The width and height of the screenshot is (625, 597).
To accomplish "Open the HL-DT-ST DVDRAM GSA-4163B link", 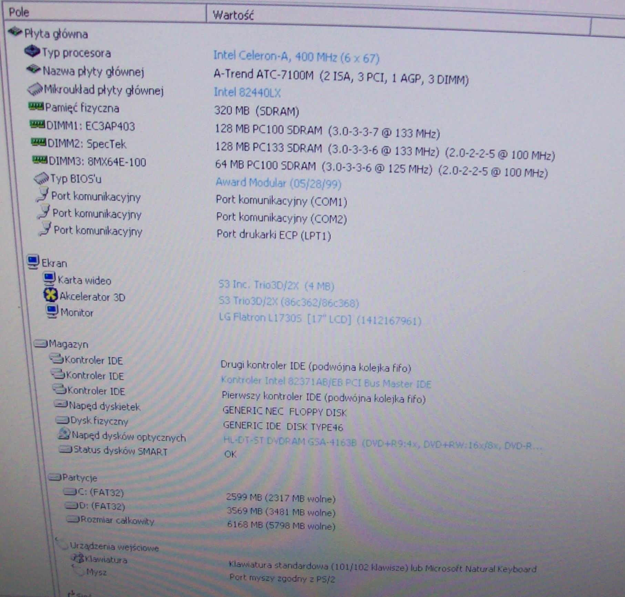I will [x=383, y=444].
